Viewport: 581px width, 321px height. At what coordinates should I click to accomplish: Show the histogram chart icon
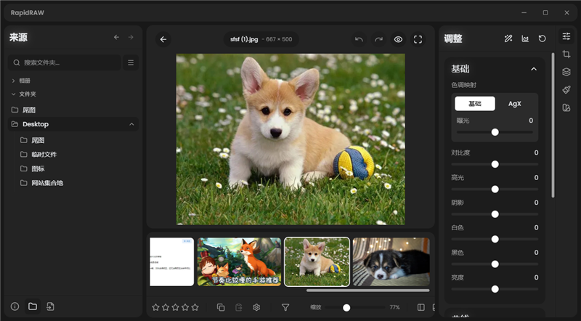525,38
